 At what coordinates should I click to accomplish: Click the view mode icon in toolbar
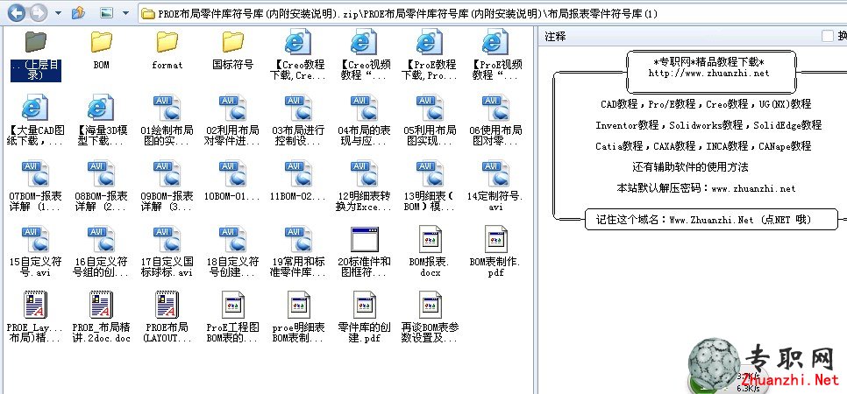point(107,13)
